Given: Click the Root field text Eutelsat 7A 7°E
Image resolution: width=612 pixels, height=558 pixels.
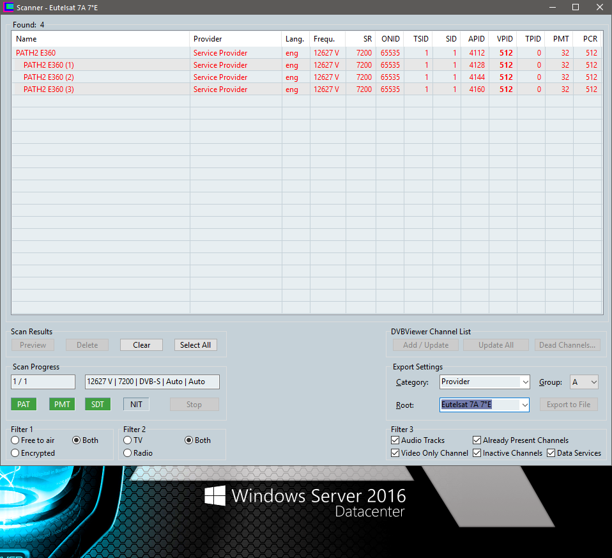Looking at the screenshot, I should click(x=466, y=405).
